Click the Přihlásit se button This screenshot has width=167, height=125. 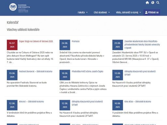click(152, 12)
